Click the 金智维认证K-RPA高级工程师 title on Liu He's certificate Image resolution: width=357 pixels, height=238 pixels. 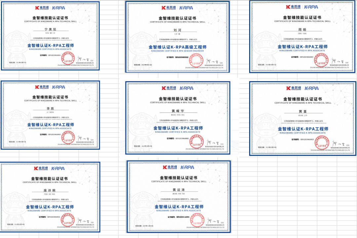(178, 47)
